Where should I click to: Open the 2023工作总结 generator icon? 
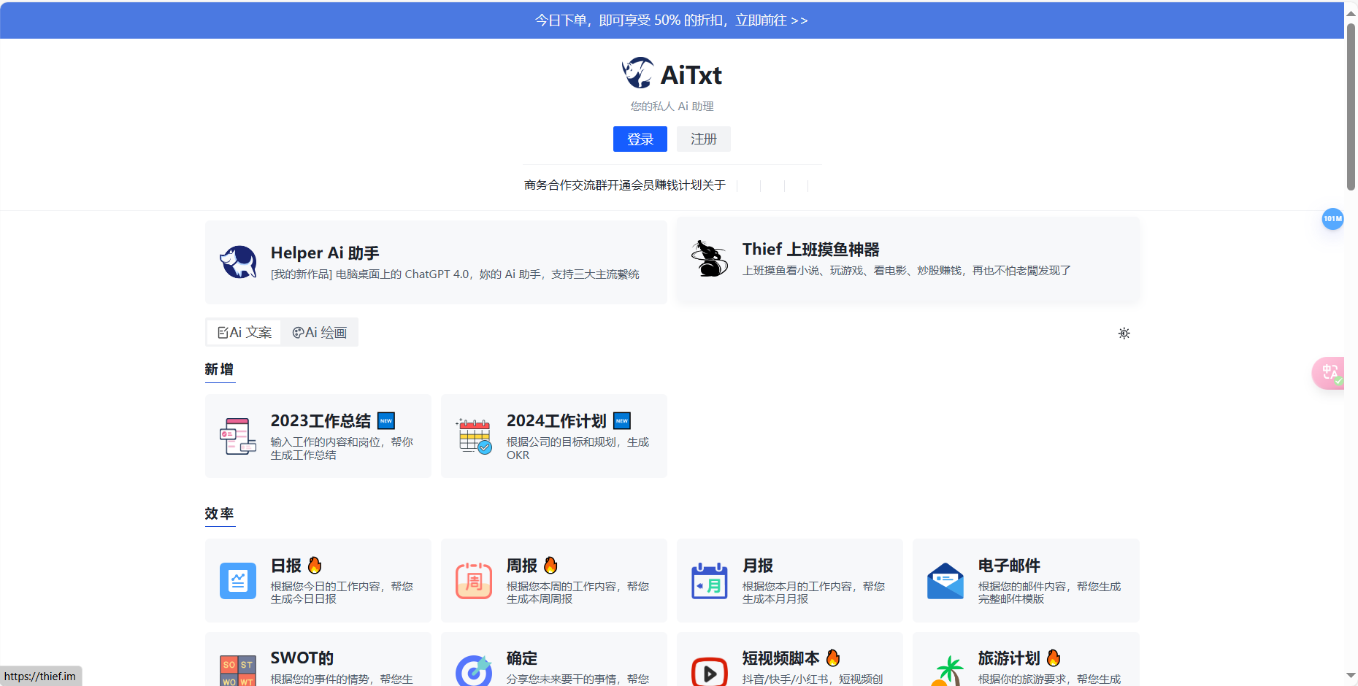(x=238, y=436)
